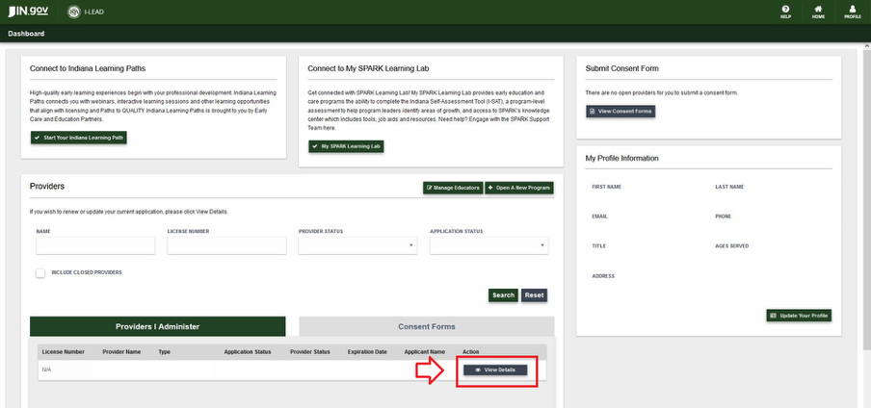The height and width of the screenshot is (408, 871).
Task: Select the Providers I Administer tab
Action: 158,326
